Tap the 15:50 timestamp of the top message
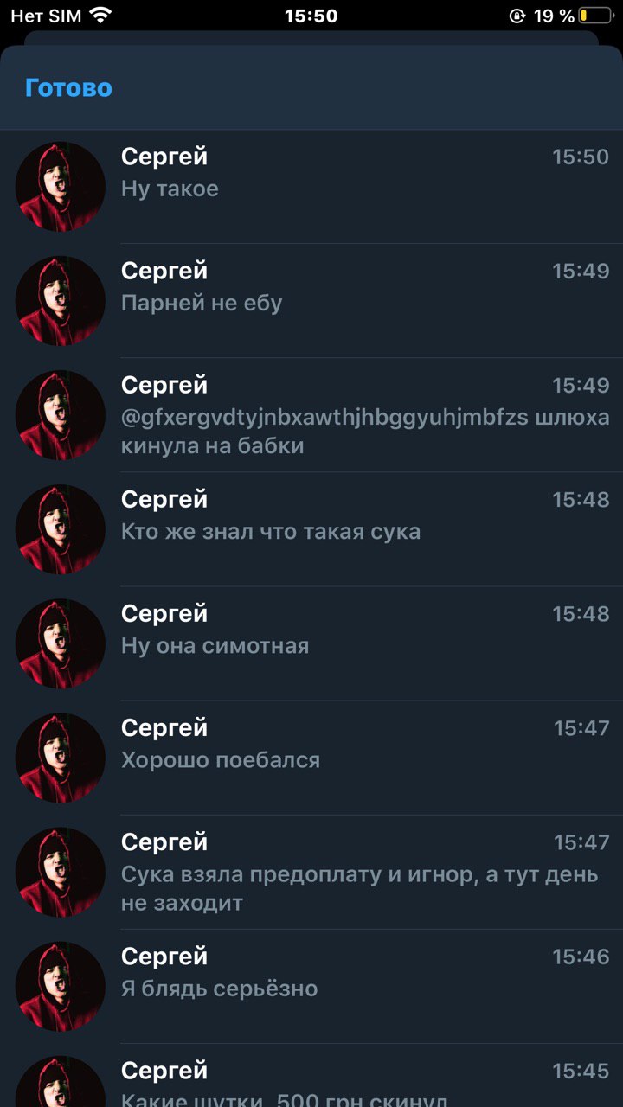 tap(581, 157)
